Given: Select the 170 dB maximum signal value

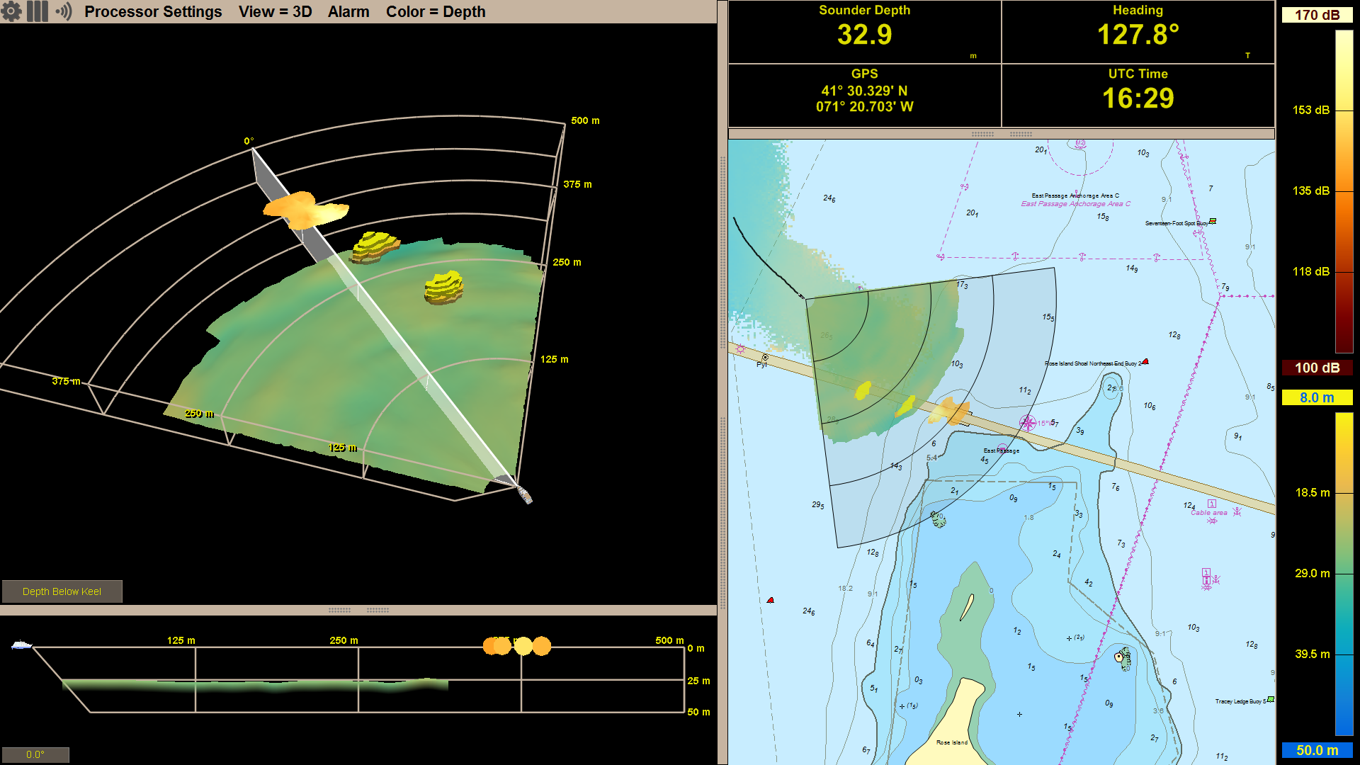Looking at the screenshot, I should [1317, 15].
